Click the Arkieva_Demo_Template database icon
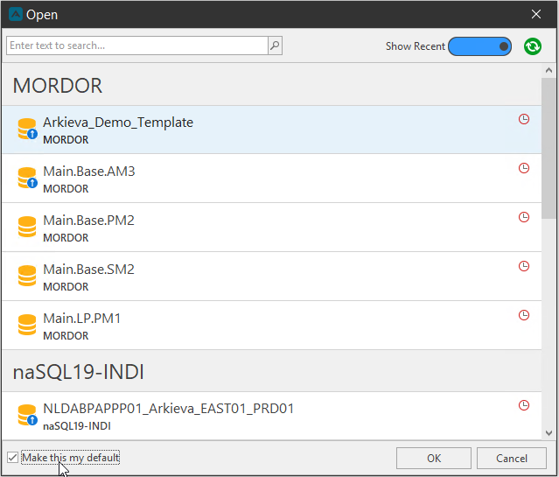Viewport: 559px width, 477px height. point(27,130)
